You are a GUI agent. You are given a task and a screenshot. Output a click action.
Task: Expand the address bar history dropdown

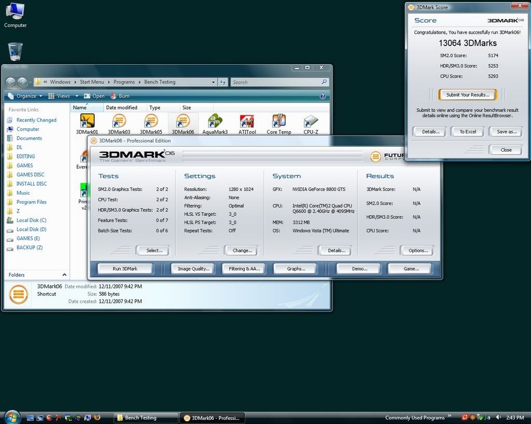click(213, 82)
